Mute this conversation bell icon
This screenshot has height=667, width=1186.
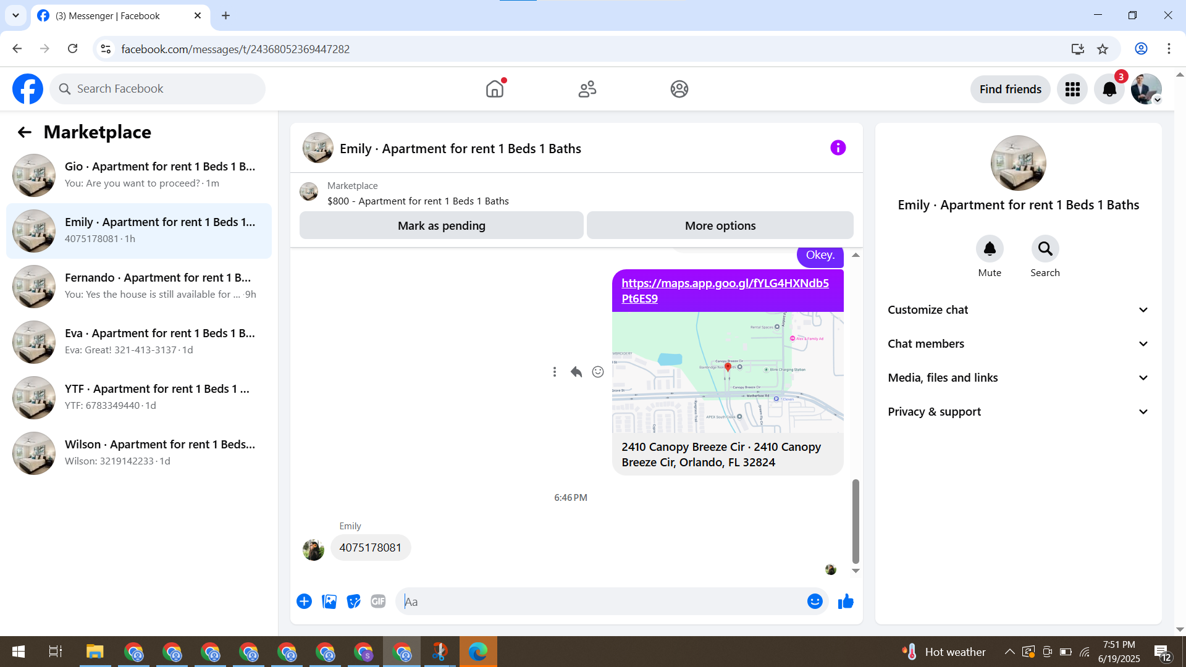point(990,249)
